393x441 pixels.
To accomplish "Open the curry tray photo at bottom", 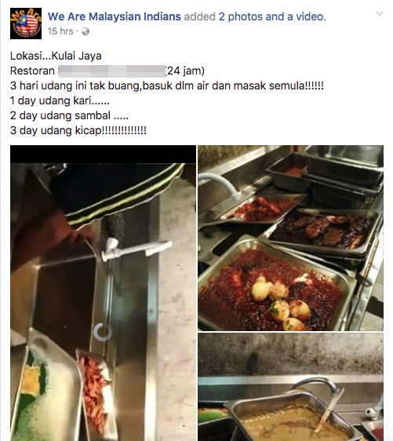I will [291, 387].
